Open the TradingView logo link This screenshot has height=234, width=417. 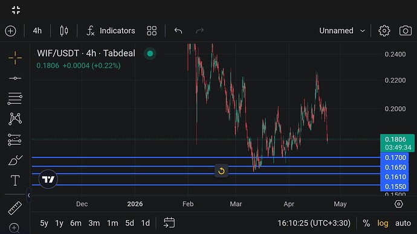coord(48,179)
